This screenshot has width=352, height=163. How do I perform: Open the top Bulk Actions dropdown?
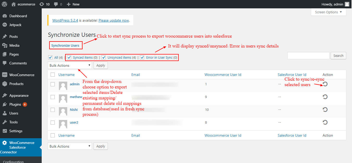tap(70, 65)
